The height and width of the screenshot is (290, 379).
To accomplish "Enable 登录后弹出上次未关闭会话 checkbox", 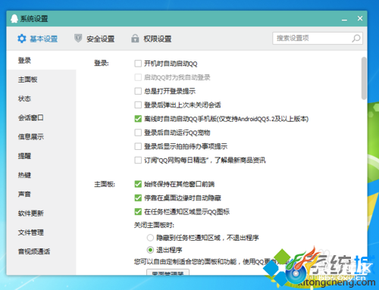I will (x=138, y=104).
